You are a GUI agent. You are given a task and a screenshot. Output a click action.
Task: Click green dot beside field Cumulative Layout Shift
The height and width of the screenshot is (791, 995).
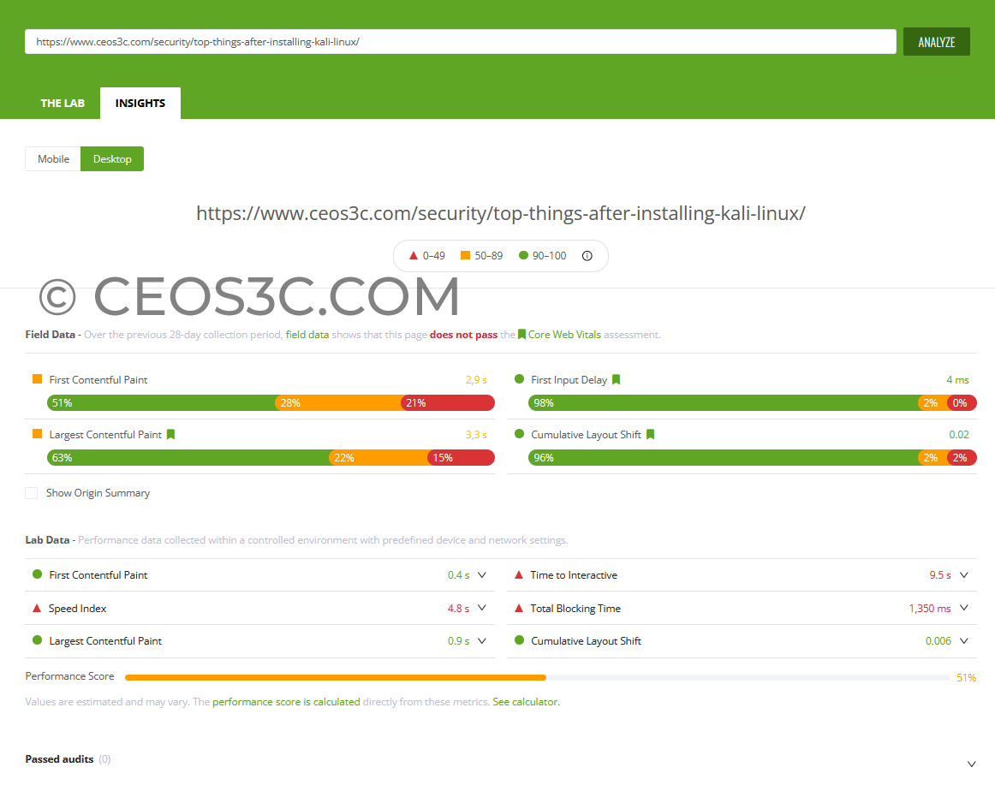pyautogui.click(x=519, y=434)
